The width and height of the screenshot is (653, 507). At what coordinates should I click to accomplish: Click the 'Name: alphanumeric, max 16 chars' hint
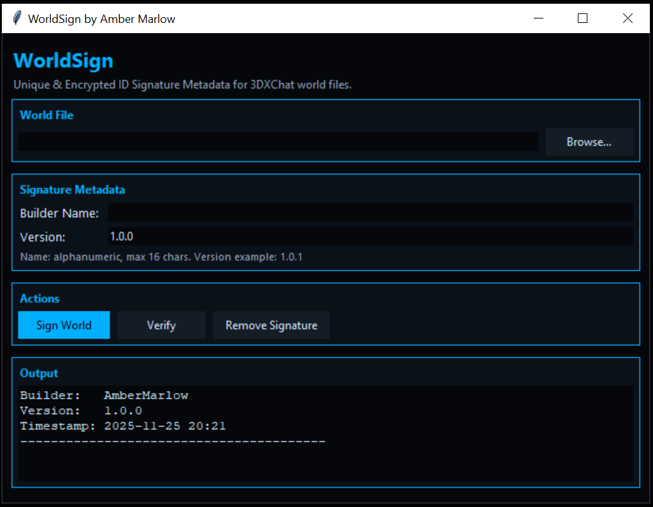tap(161, 257)
